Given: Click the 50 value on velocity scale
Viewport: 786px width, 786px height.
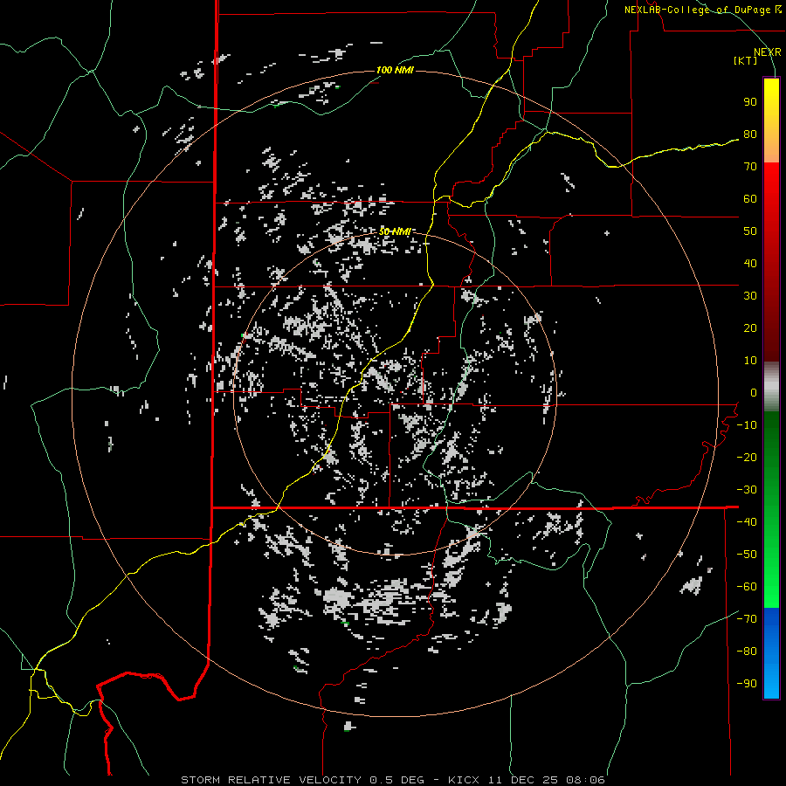Looking at the screenshot, I should point(750,231).
